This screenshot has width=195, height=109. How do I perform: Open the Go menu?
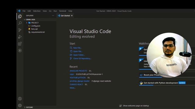[50, 11]
